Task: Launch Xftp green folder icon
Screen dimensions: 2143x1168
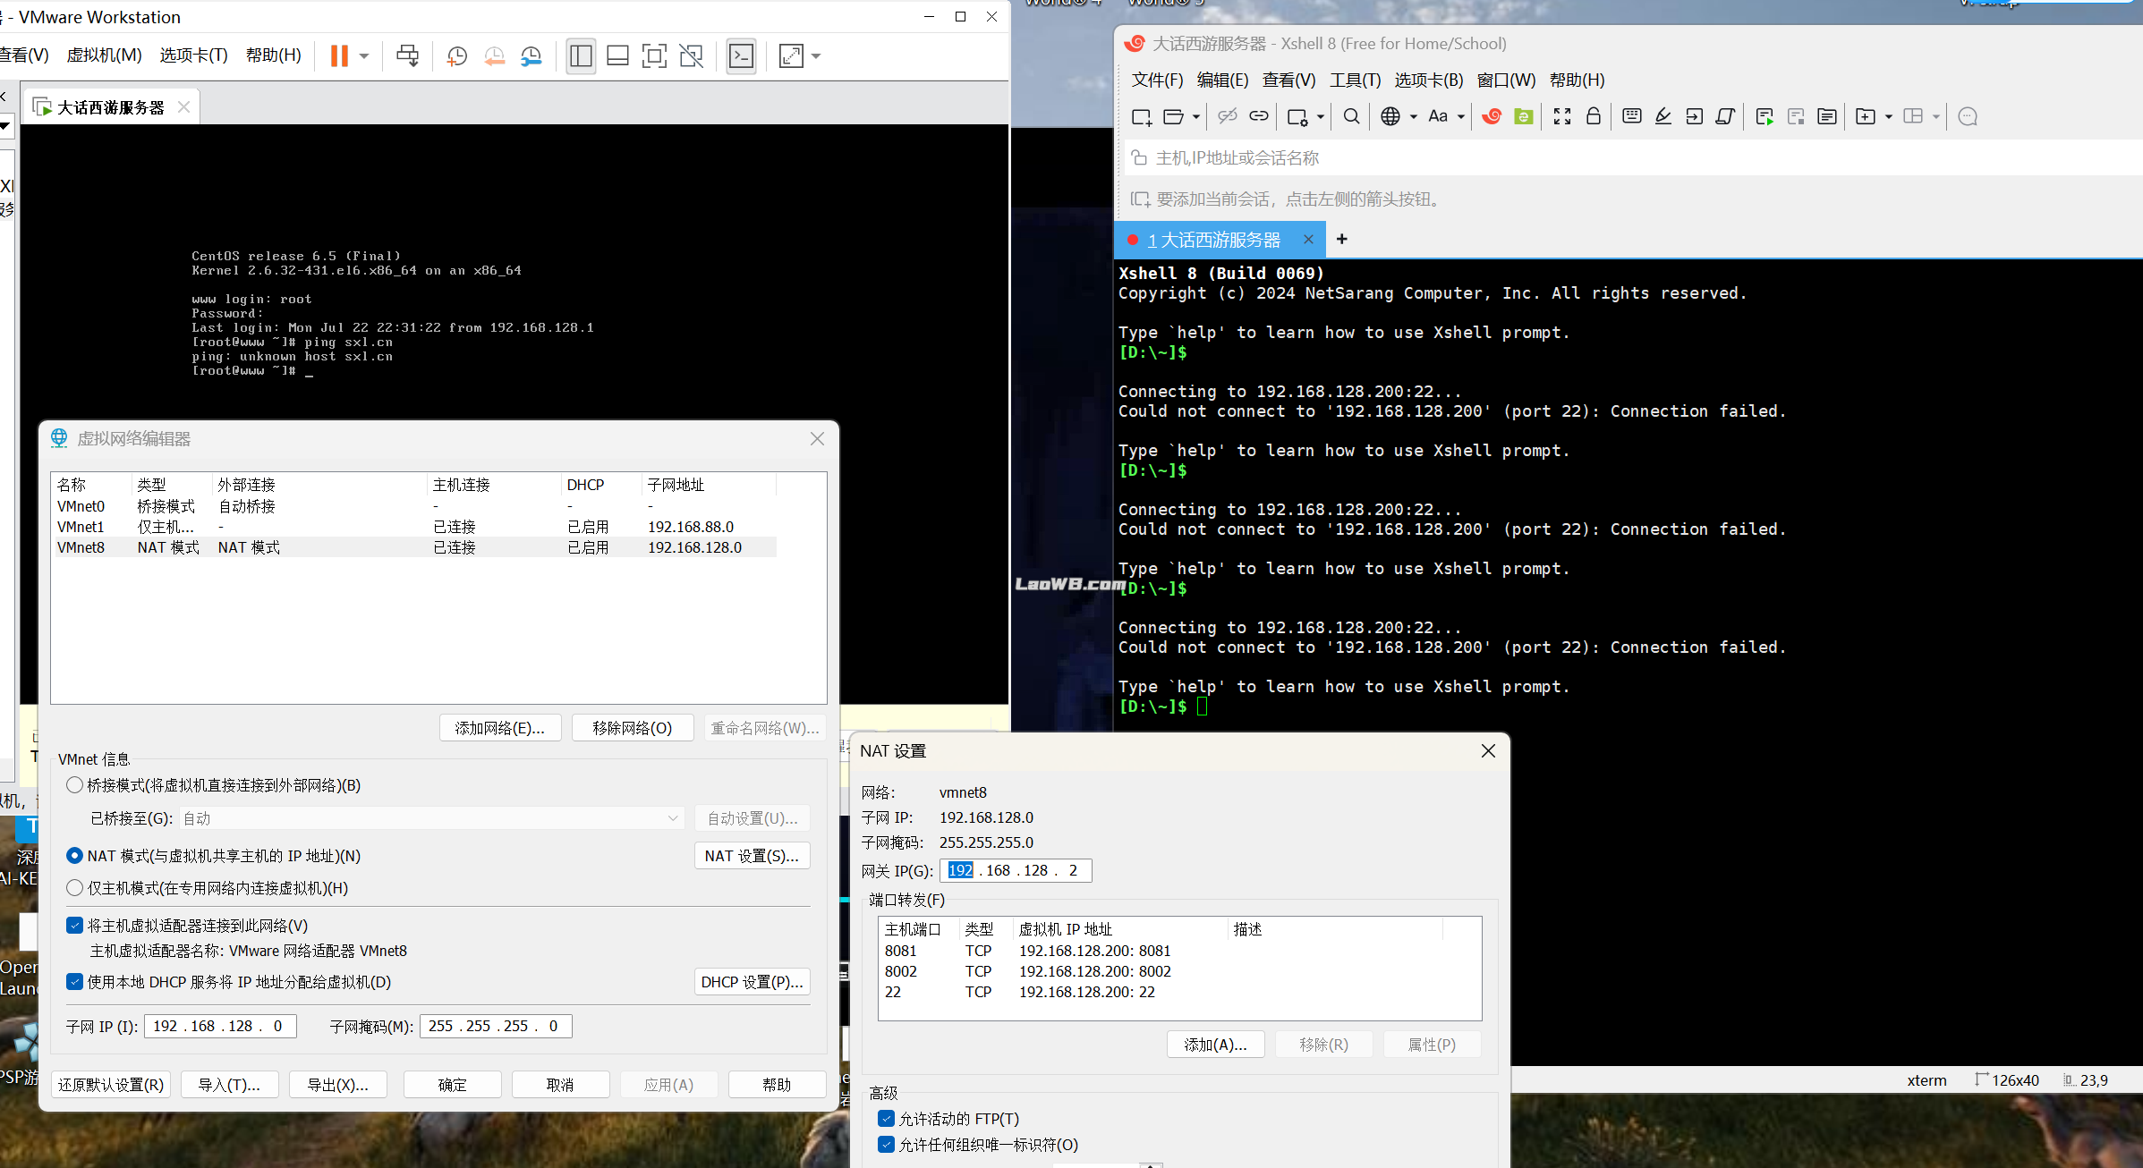Action: coord(1523,116)
